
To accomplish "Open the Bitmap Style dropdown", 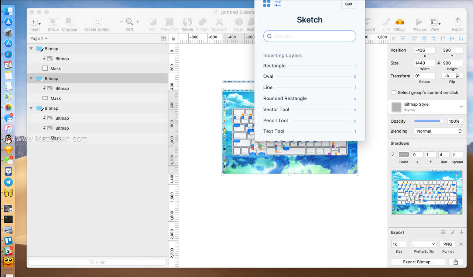I will click(461, 107).
